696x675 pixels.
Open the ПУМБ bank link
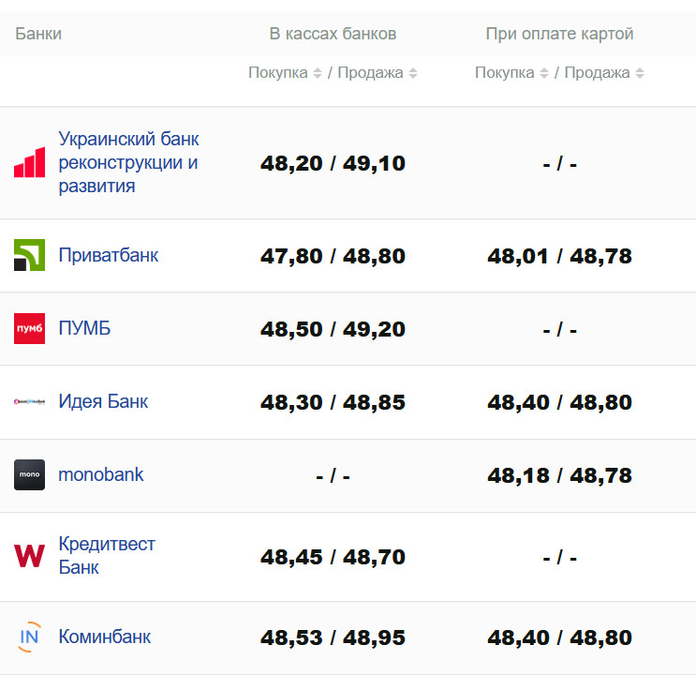[x=84, y=328]
